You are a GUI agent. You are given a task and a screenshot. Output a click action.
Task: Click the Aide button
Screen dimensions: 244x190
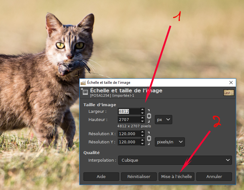click(101, 176)
